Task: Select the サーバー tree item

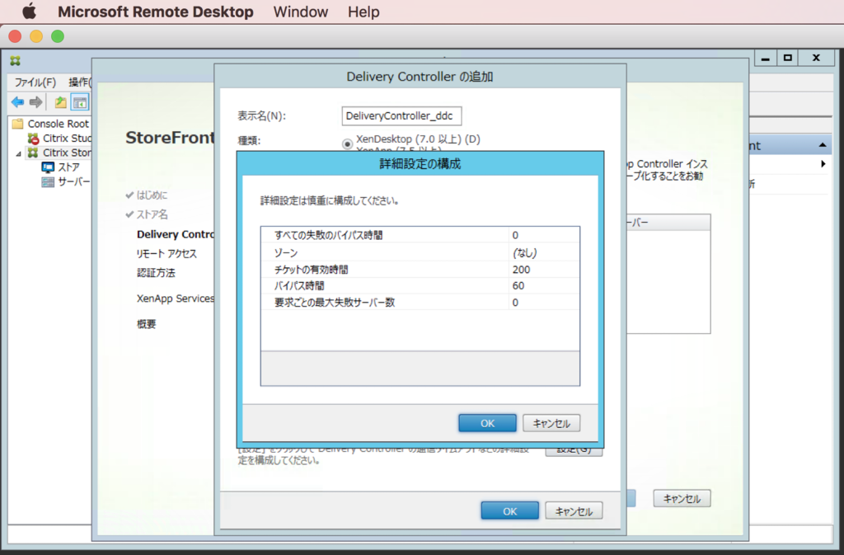Action: (66, 182)
